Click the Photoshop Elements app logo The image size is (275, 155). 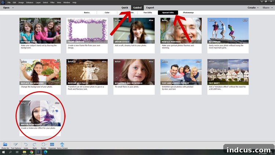[x=3, y=3]
